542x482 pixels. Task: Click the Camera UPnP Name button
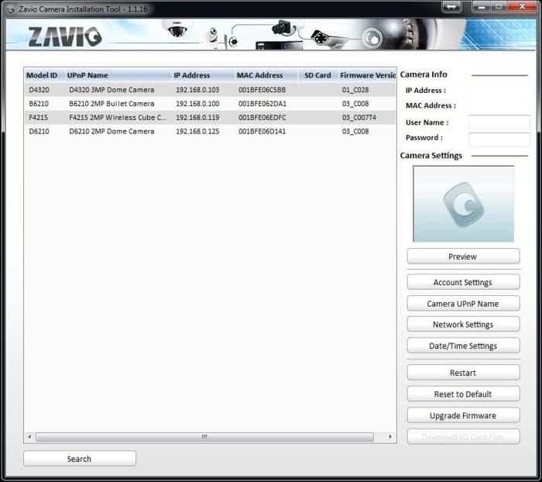point(463,304)
